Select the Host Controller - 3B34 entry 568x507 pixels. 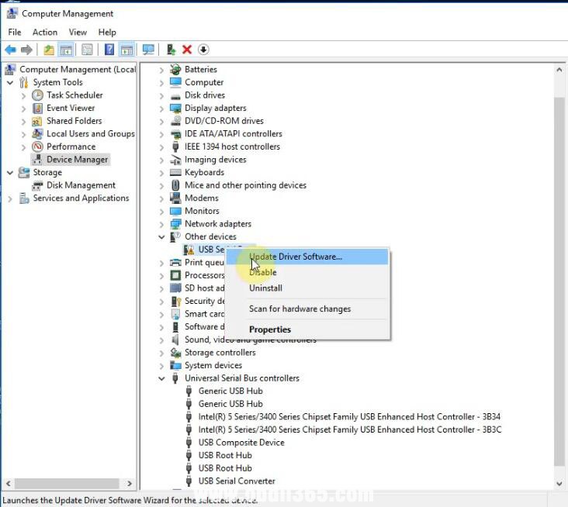(x=349, y=417)
